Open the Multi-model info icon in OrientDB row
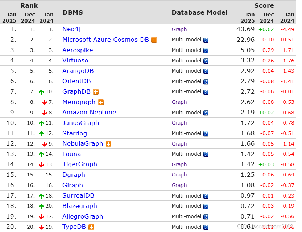Image resolution: width=302 pixels, height=232 pixels. click(x=206, y=82)
